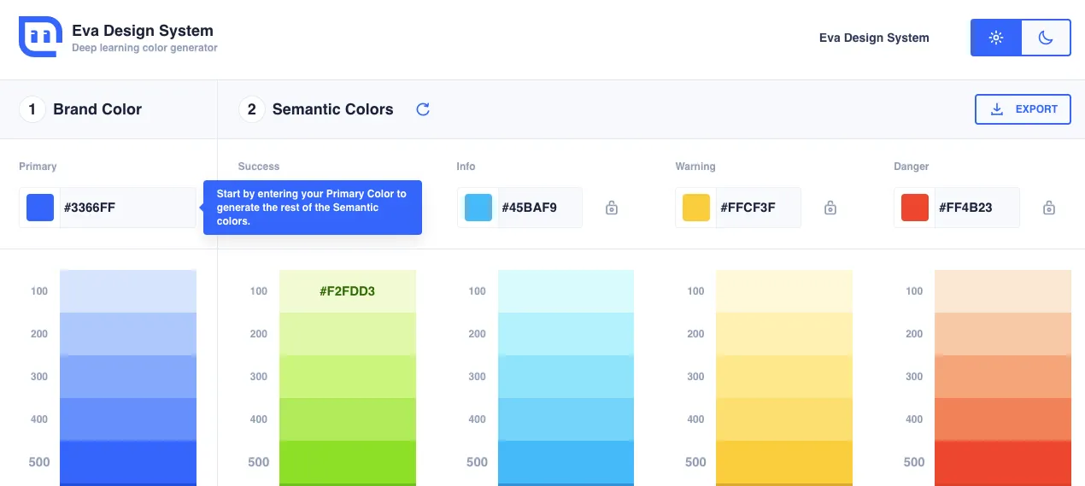Select the Danger 300 shade block
1085x486 pixels.
click(1002, 377)
